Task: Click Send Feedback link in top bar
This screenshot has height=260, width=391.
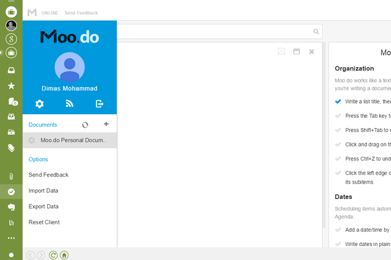Action: tap(81, 13)
